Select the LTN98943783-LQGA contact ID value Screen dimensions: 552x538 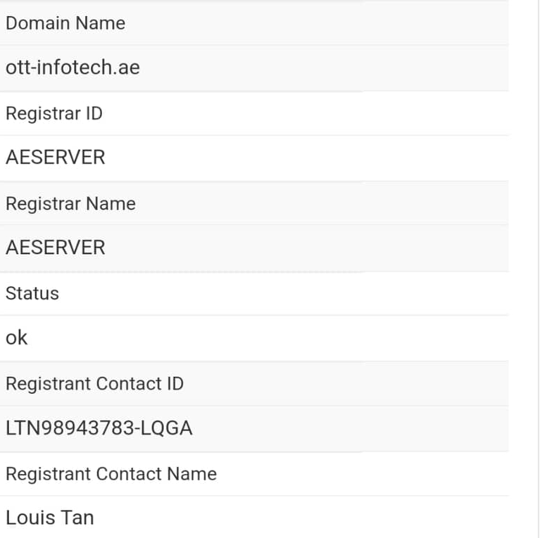click(x=99, y=428)
